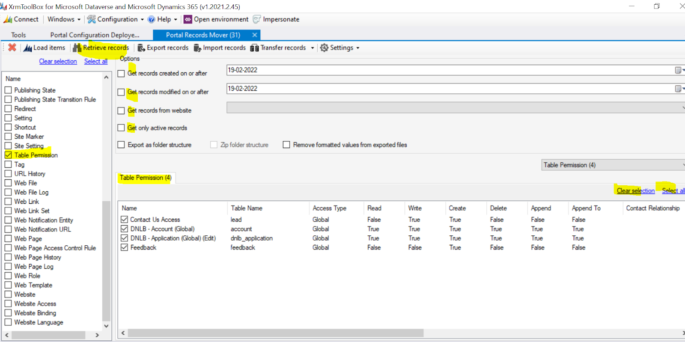Sort records by Table Name column
This screenshot has width=685, height=342.
268,208
